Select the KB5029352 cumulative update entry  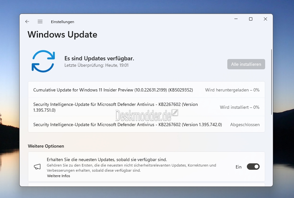click(x=147, y=90)
